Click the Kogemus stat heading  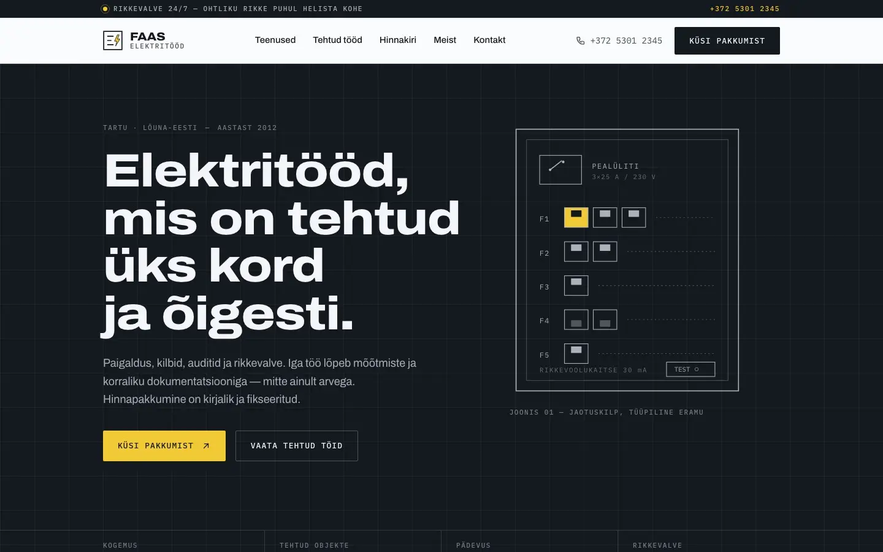(120, 545)
